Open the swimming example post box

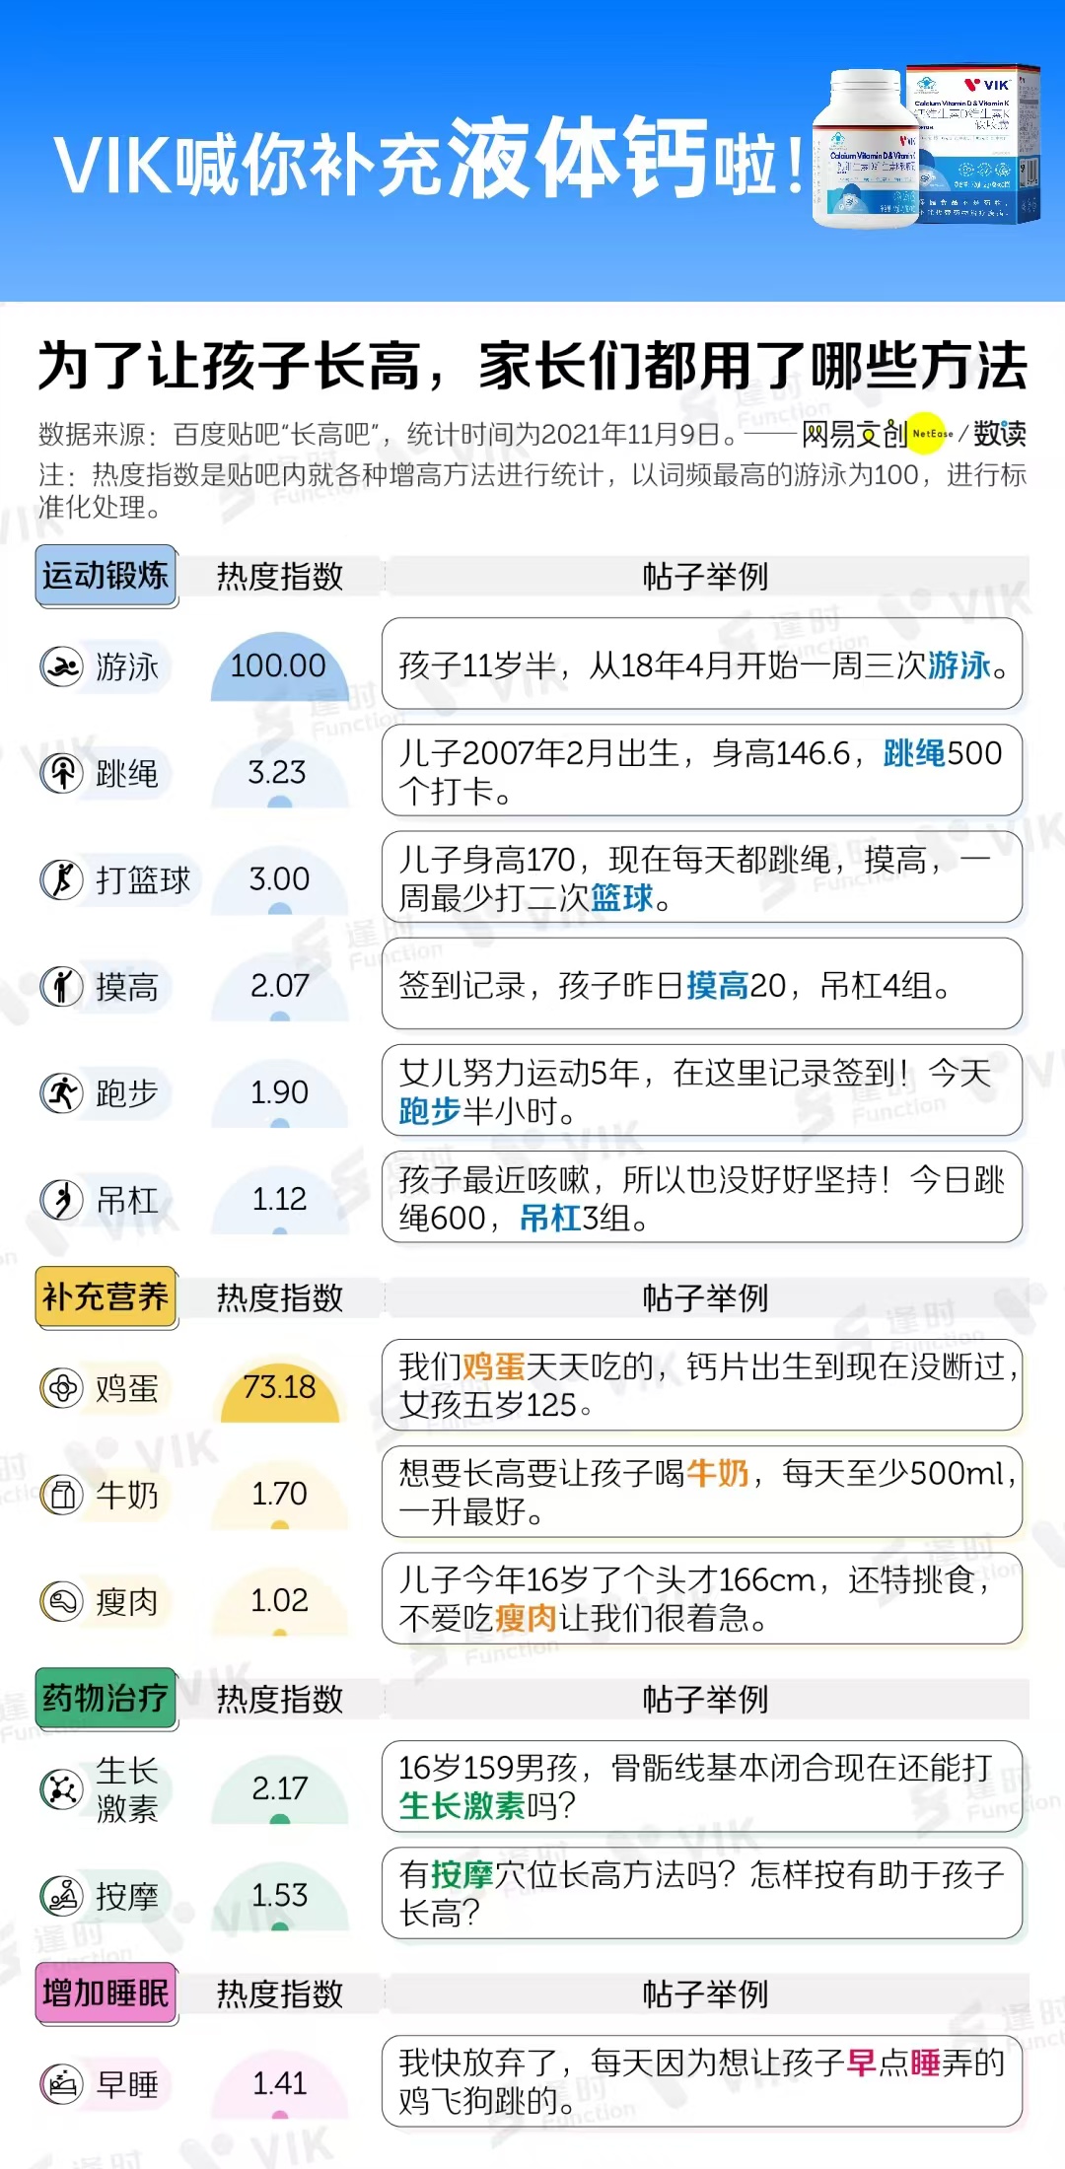tap(701, 665)
